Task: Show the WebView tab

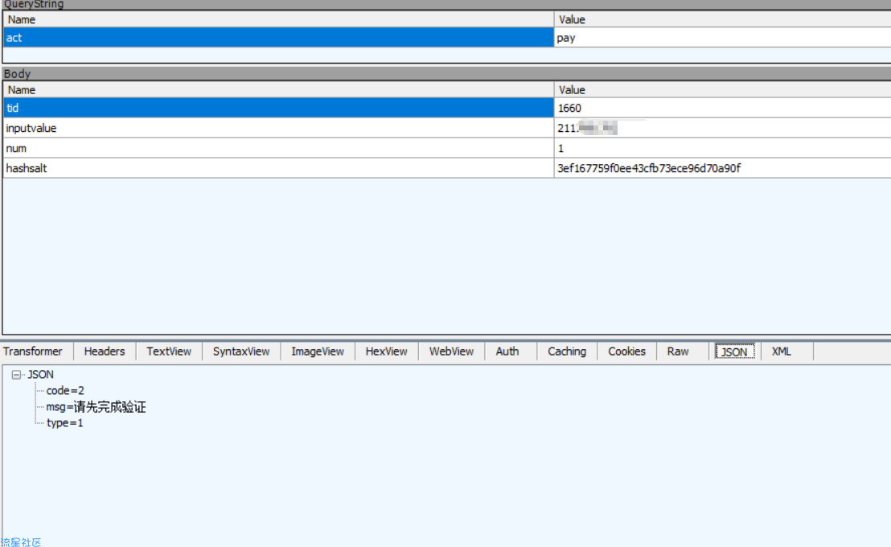Action: [x=452, y=352]
